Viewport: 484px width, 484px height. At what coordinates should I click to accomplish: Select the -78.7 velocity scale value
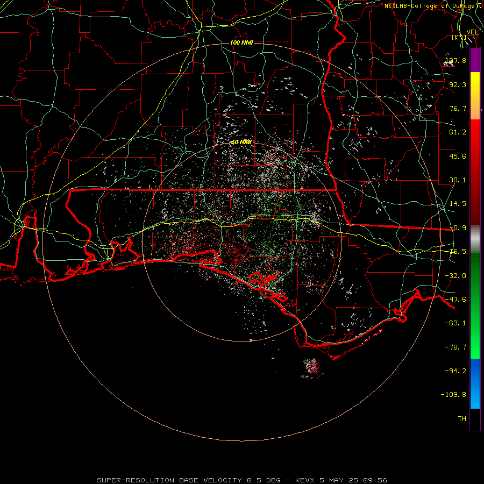click(x=455, y=347)
